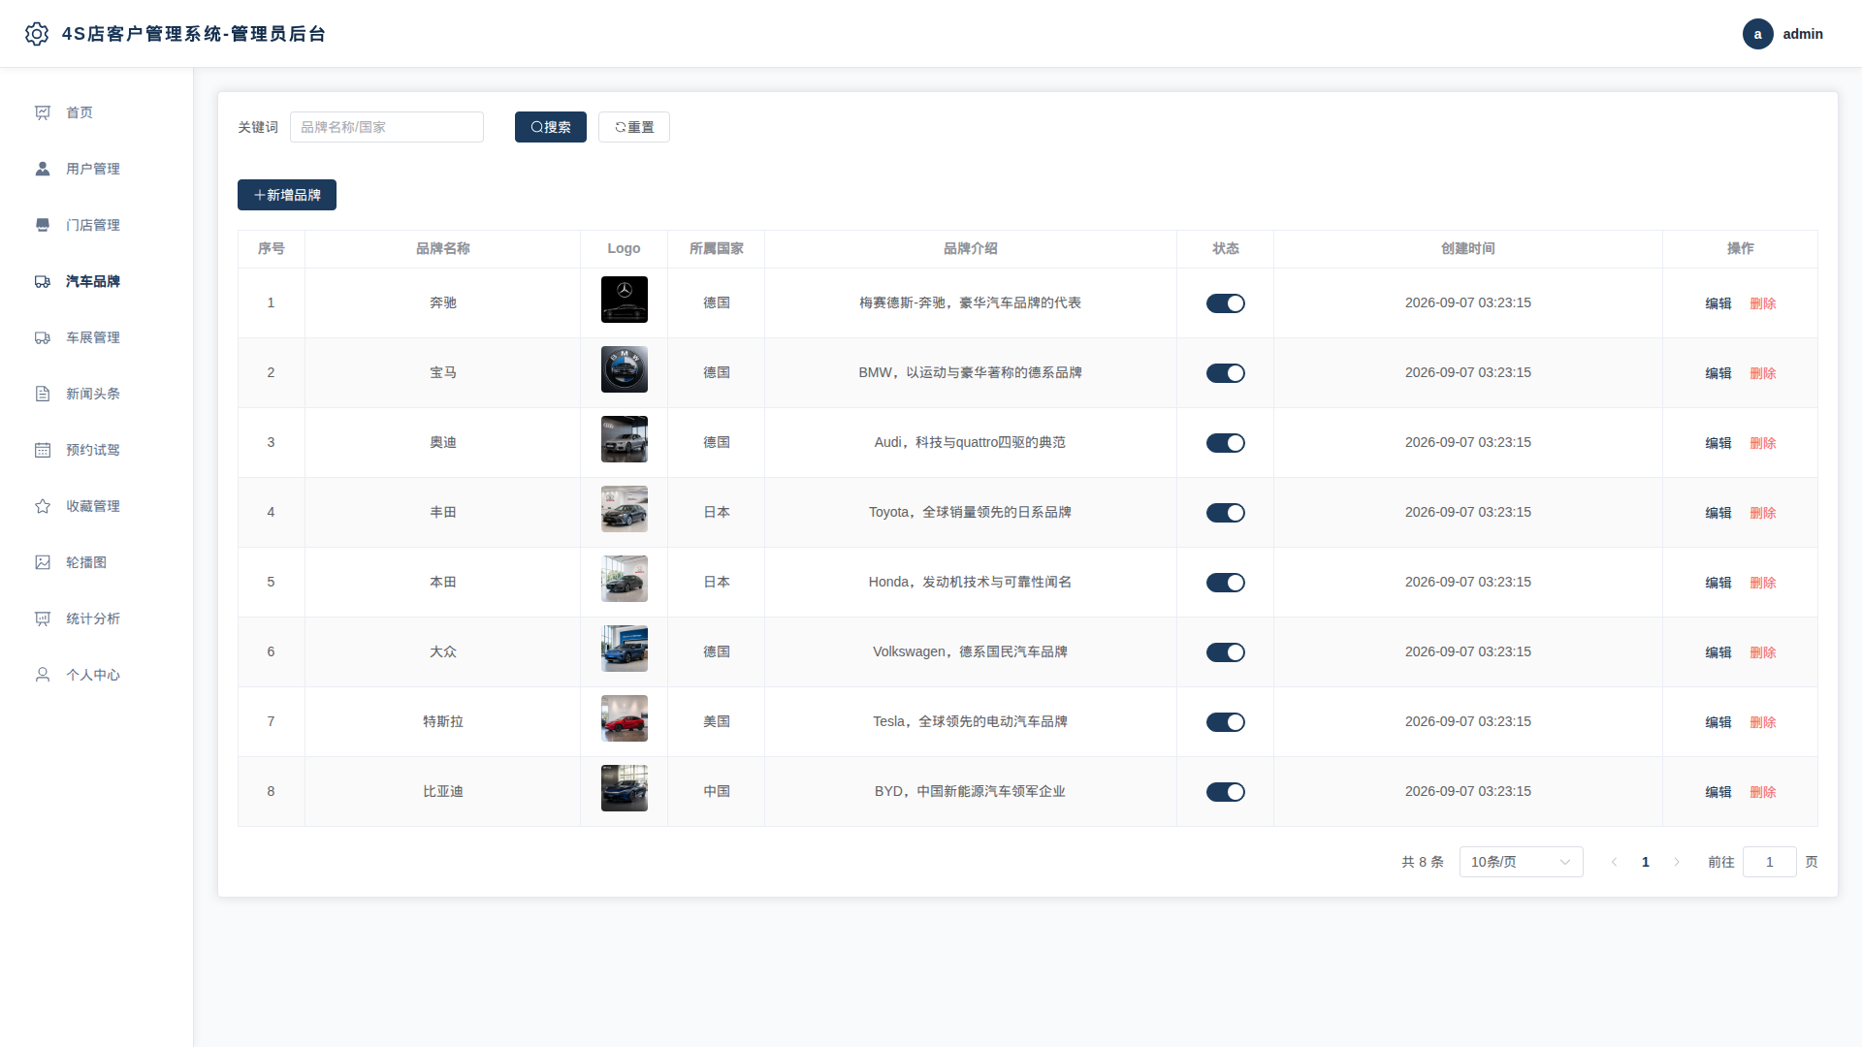Click the settings gear logo icon
Screen dimensions: 1862x1047
pos(37,34)
